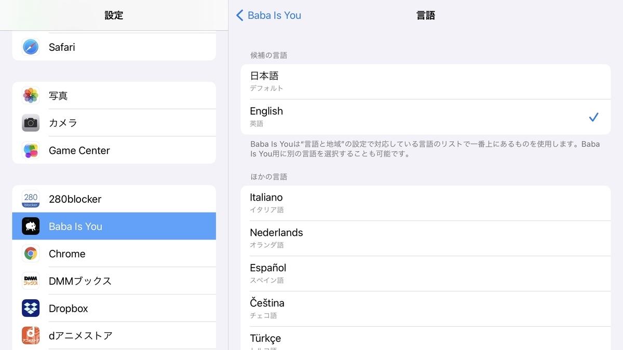Open Safari row in settings list
This screenshot has height=350, width=623.
pyautogui.click(x=114, y=47)
